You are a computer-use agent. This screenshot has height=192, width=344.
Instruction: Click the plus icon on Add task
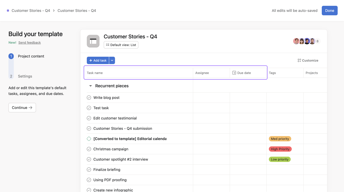pos(91,60)
